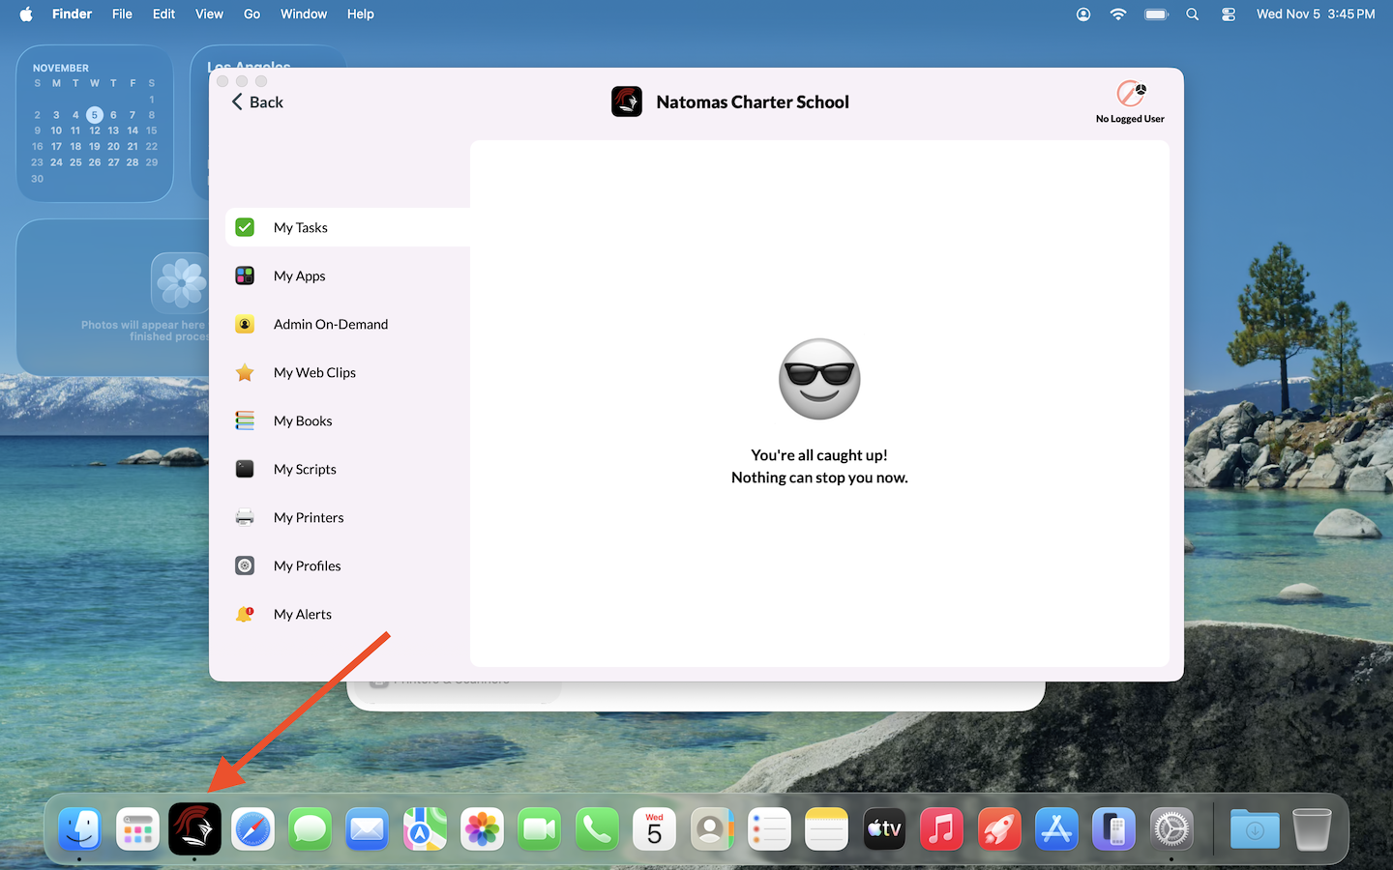The height and width of the screenshot is (870, 1393).
Task: Open My Tasks in the sidebar
Action: [300, 227]
